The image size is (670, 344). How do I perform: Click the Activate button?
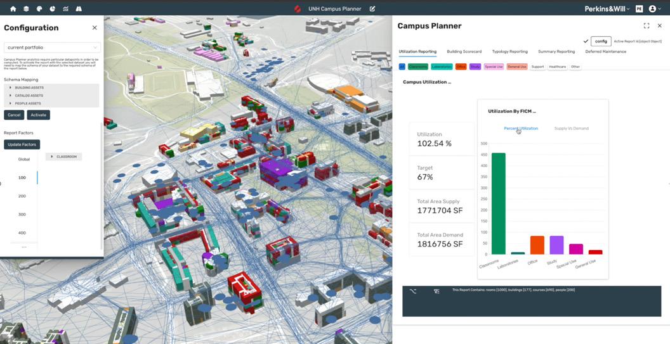(39, 115)
